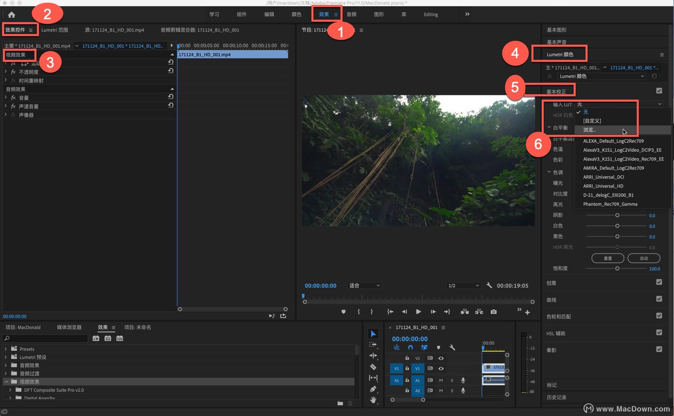
Task: Toggle 色轮和匹配 section checkbox
Action: pyautogui.click(x=659, y=316)
